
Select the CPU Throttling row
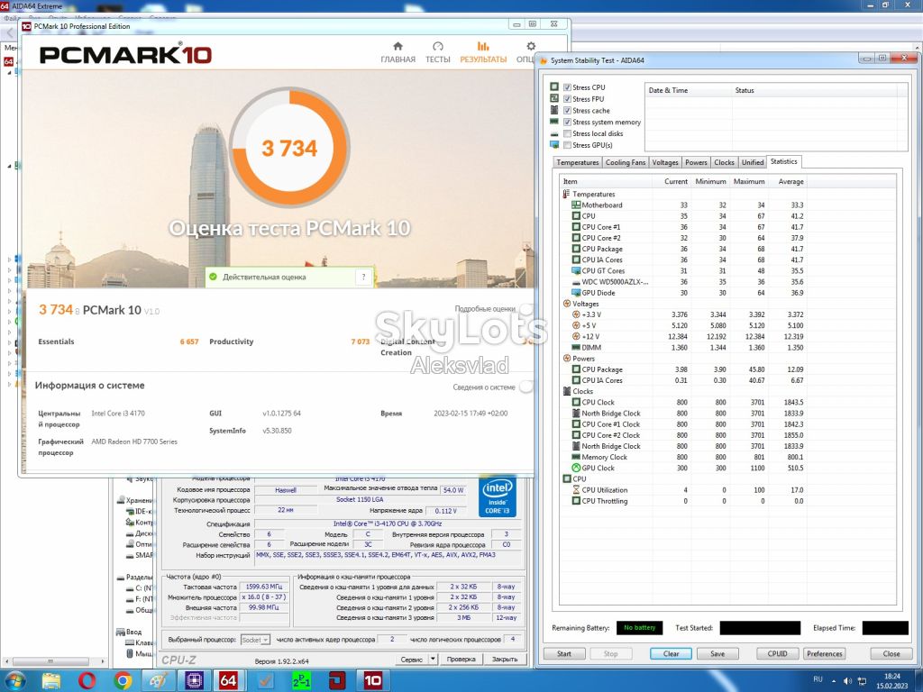pos(683,501)
